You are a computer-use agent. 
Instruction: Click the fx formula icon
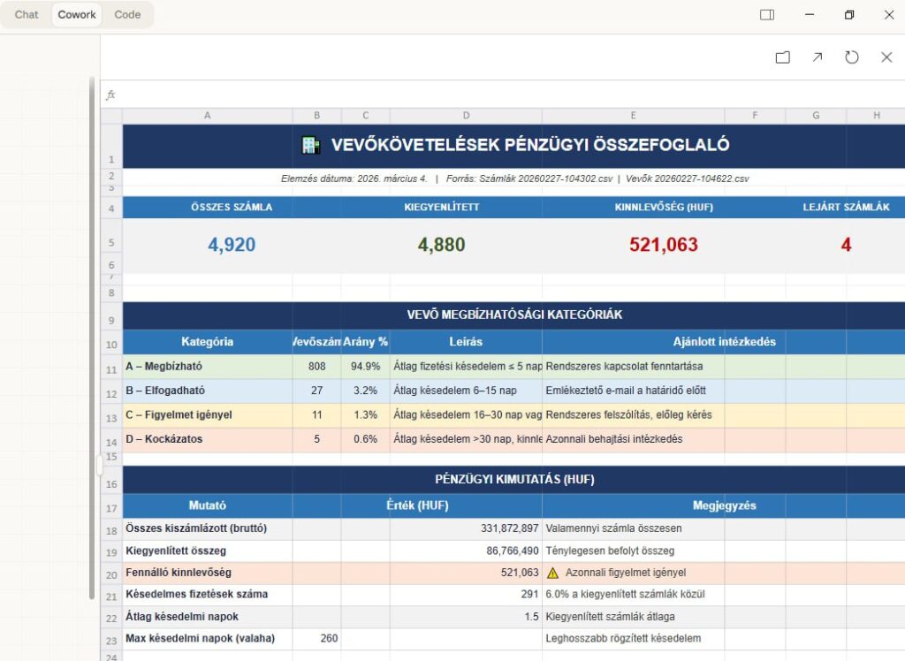coord(110,95)
